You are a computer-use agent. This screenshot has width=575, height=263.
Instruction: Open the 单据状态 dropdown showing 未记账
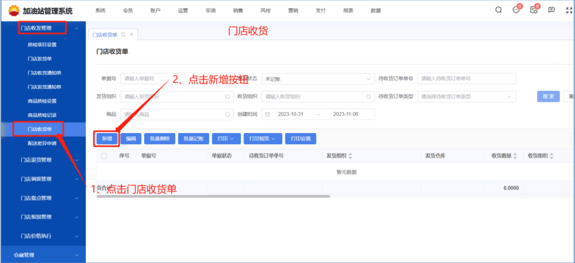coord(318,79)
